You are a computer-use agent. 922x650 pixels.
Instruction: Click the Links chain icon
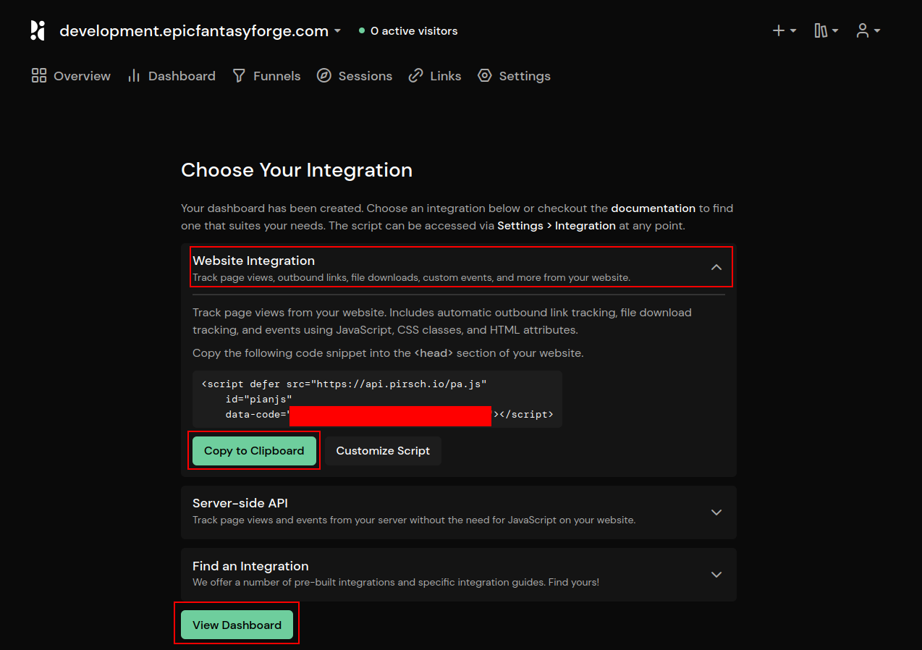coord(415,76)
